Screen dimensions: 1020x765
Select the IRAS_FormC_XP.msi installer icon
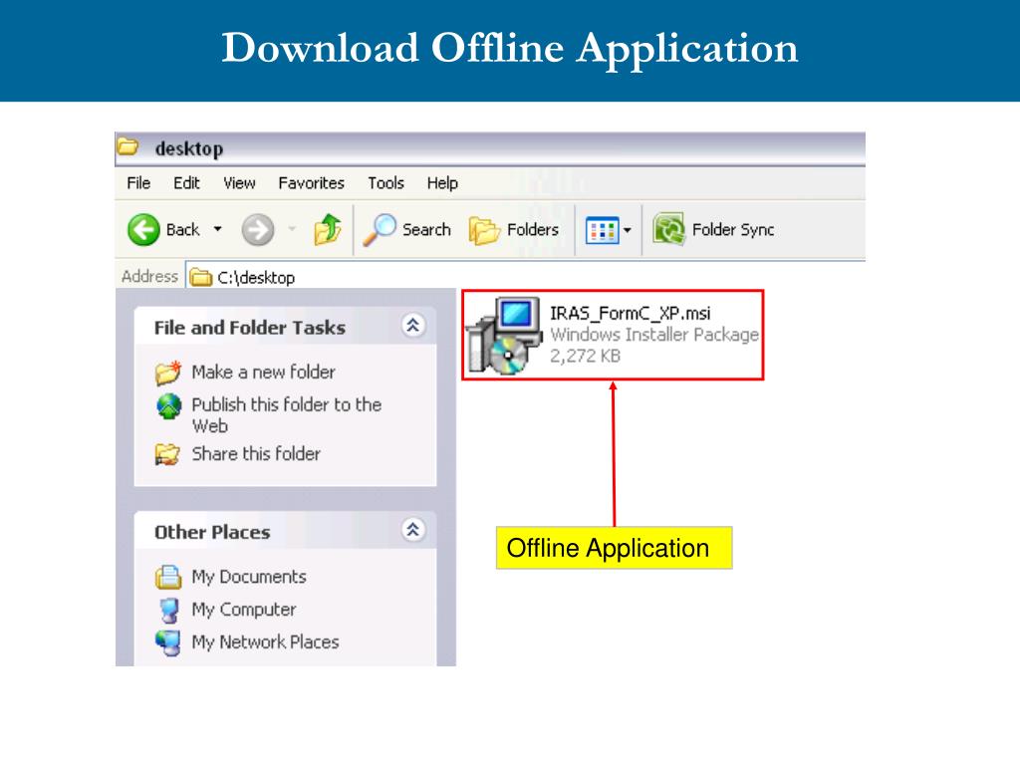pos(505,337)
